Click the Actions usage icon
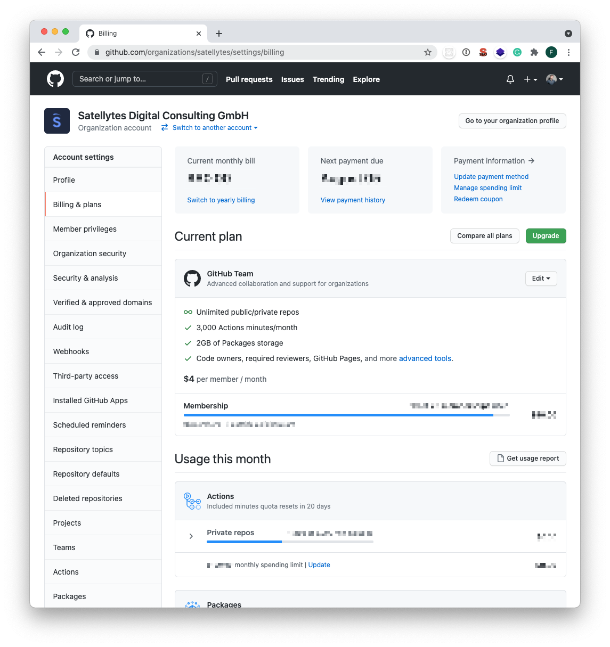Image resolution: width=610 pixels, height=647 pixels. tap(192, 501)
